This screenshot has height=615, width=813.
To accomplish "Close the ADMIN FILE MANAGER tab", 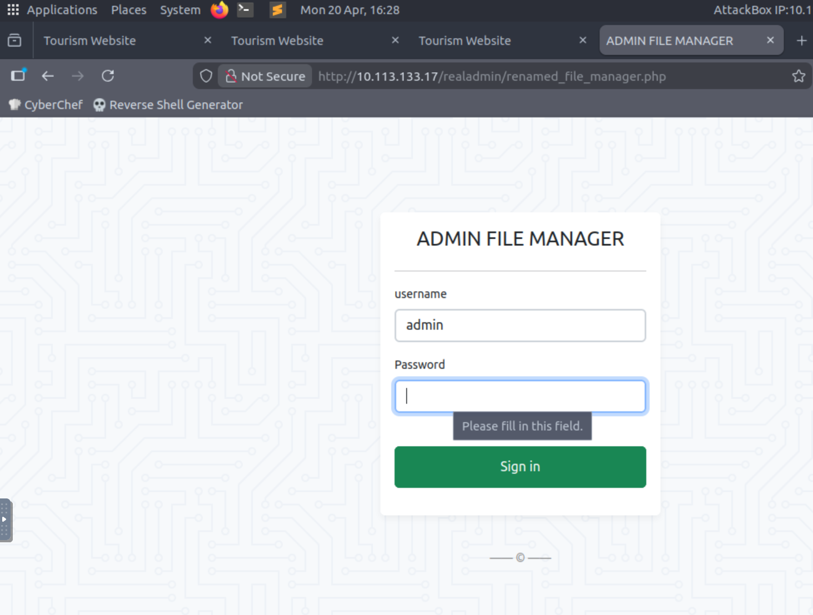I will [x=771, y=41].
